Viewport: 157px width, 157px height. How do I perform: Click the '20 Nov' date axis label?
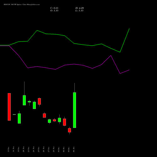[24, 149]
